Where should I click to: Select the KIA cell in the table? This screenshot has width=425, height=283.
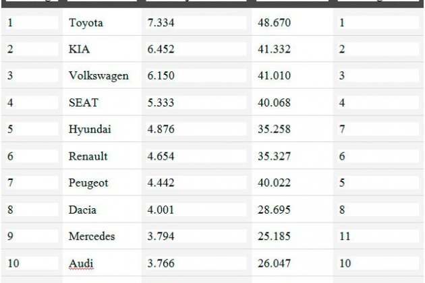pos(79,49)
